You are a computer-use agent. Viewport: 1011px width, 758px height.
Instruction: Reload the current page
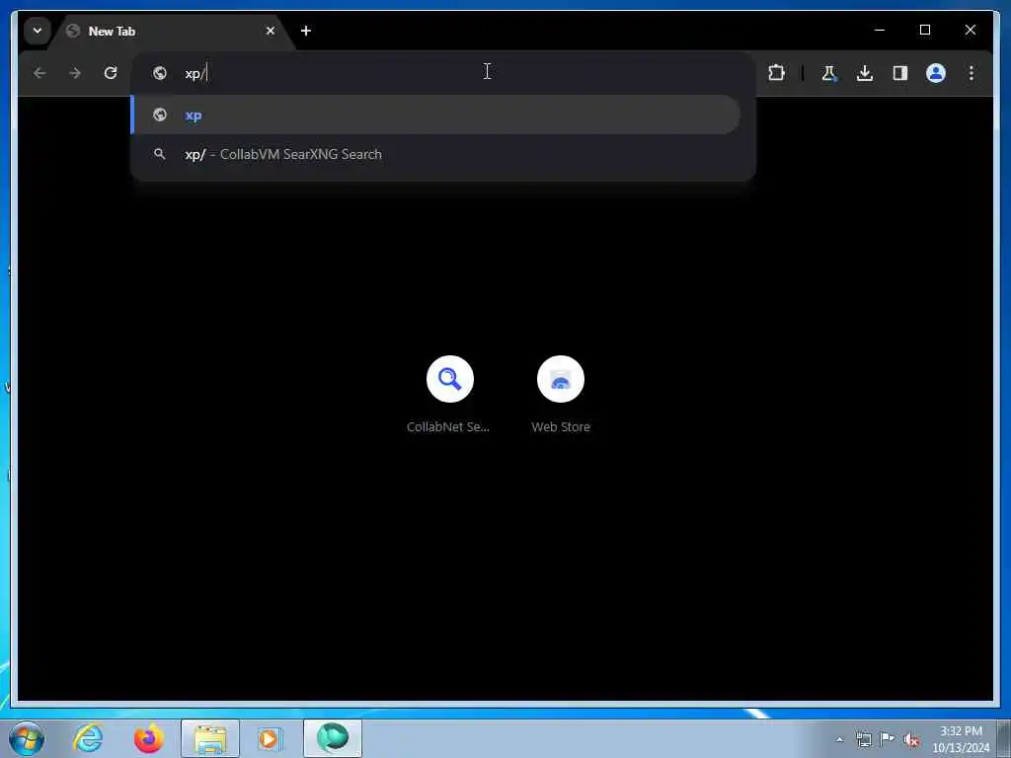(111, 73)
